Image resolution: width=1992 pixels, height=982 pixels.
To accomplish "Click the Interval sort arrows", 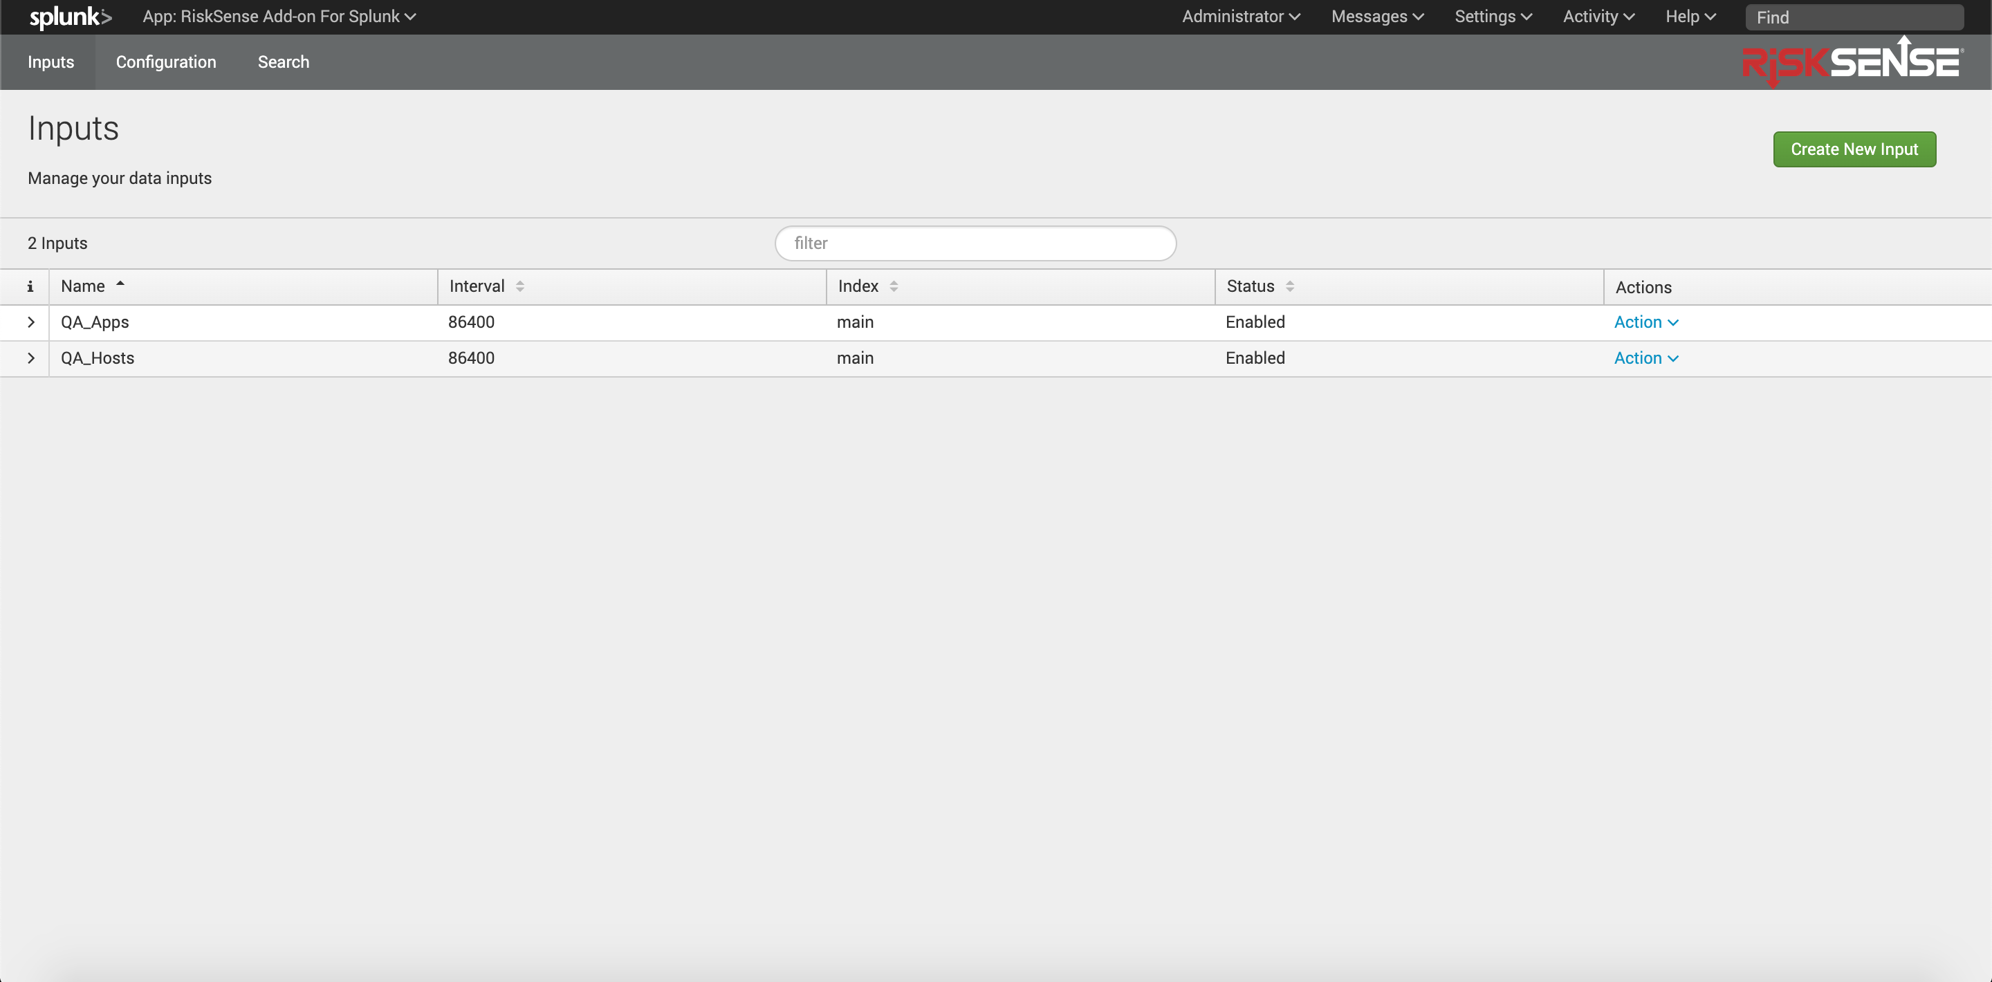I will tap(519, 287).
